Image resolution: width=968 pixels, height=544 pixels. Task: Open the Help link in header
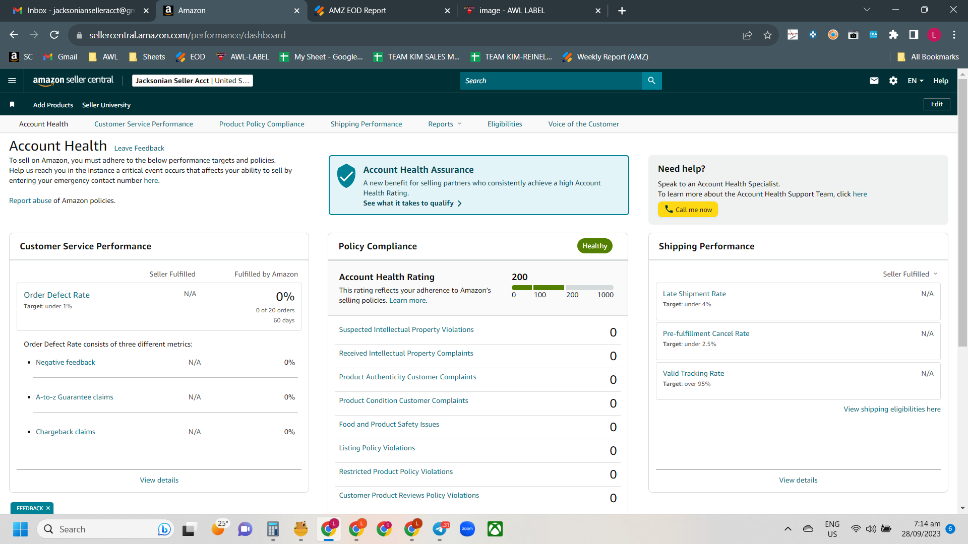941,81
